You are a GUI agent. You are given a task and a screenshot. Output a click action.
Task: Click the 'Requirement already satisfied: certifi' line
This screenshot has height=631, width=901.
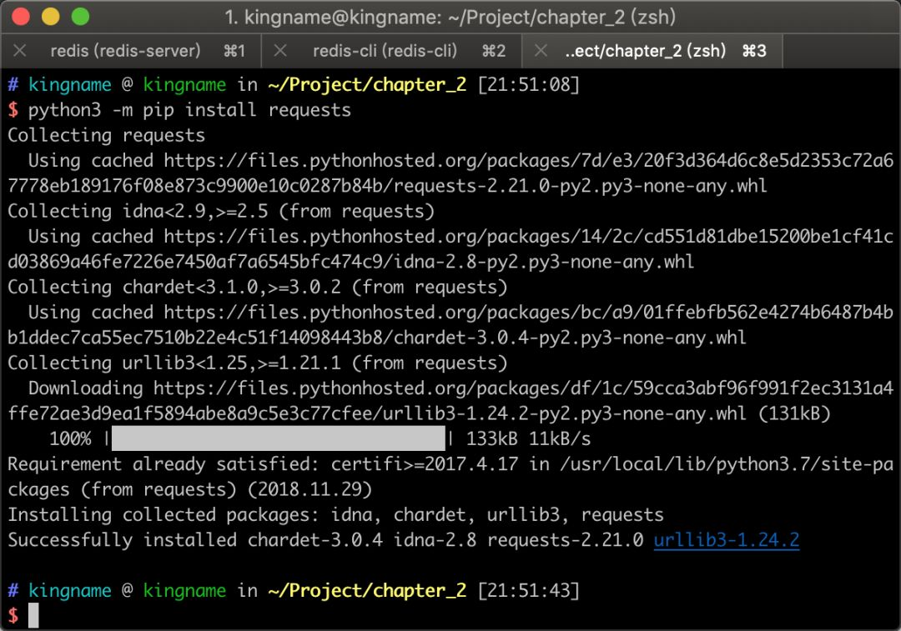tap(450, 464)
